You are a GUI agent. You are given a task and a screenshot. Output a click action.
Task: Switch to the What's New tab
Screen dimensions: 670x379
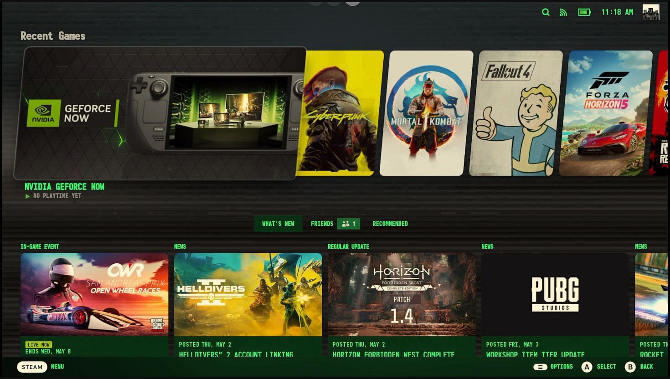pyautogui.click(x=278, y=224)
